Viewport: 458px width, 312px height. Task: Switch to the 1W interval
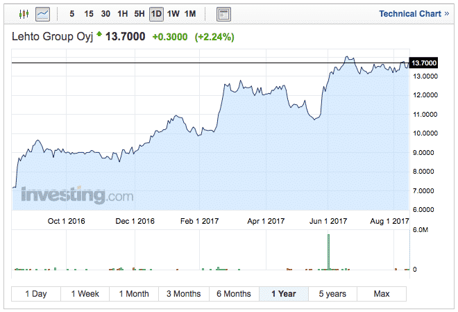click(173, 14)
